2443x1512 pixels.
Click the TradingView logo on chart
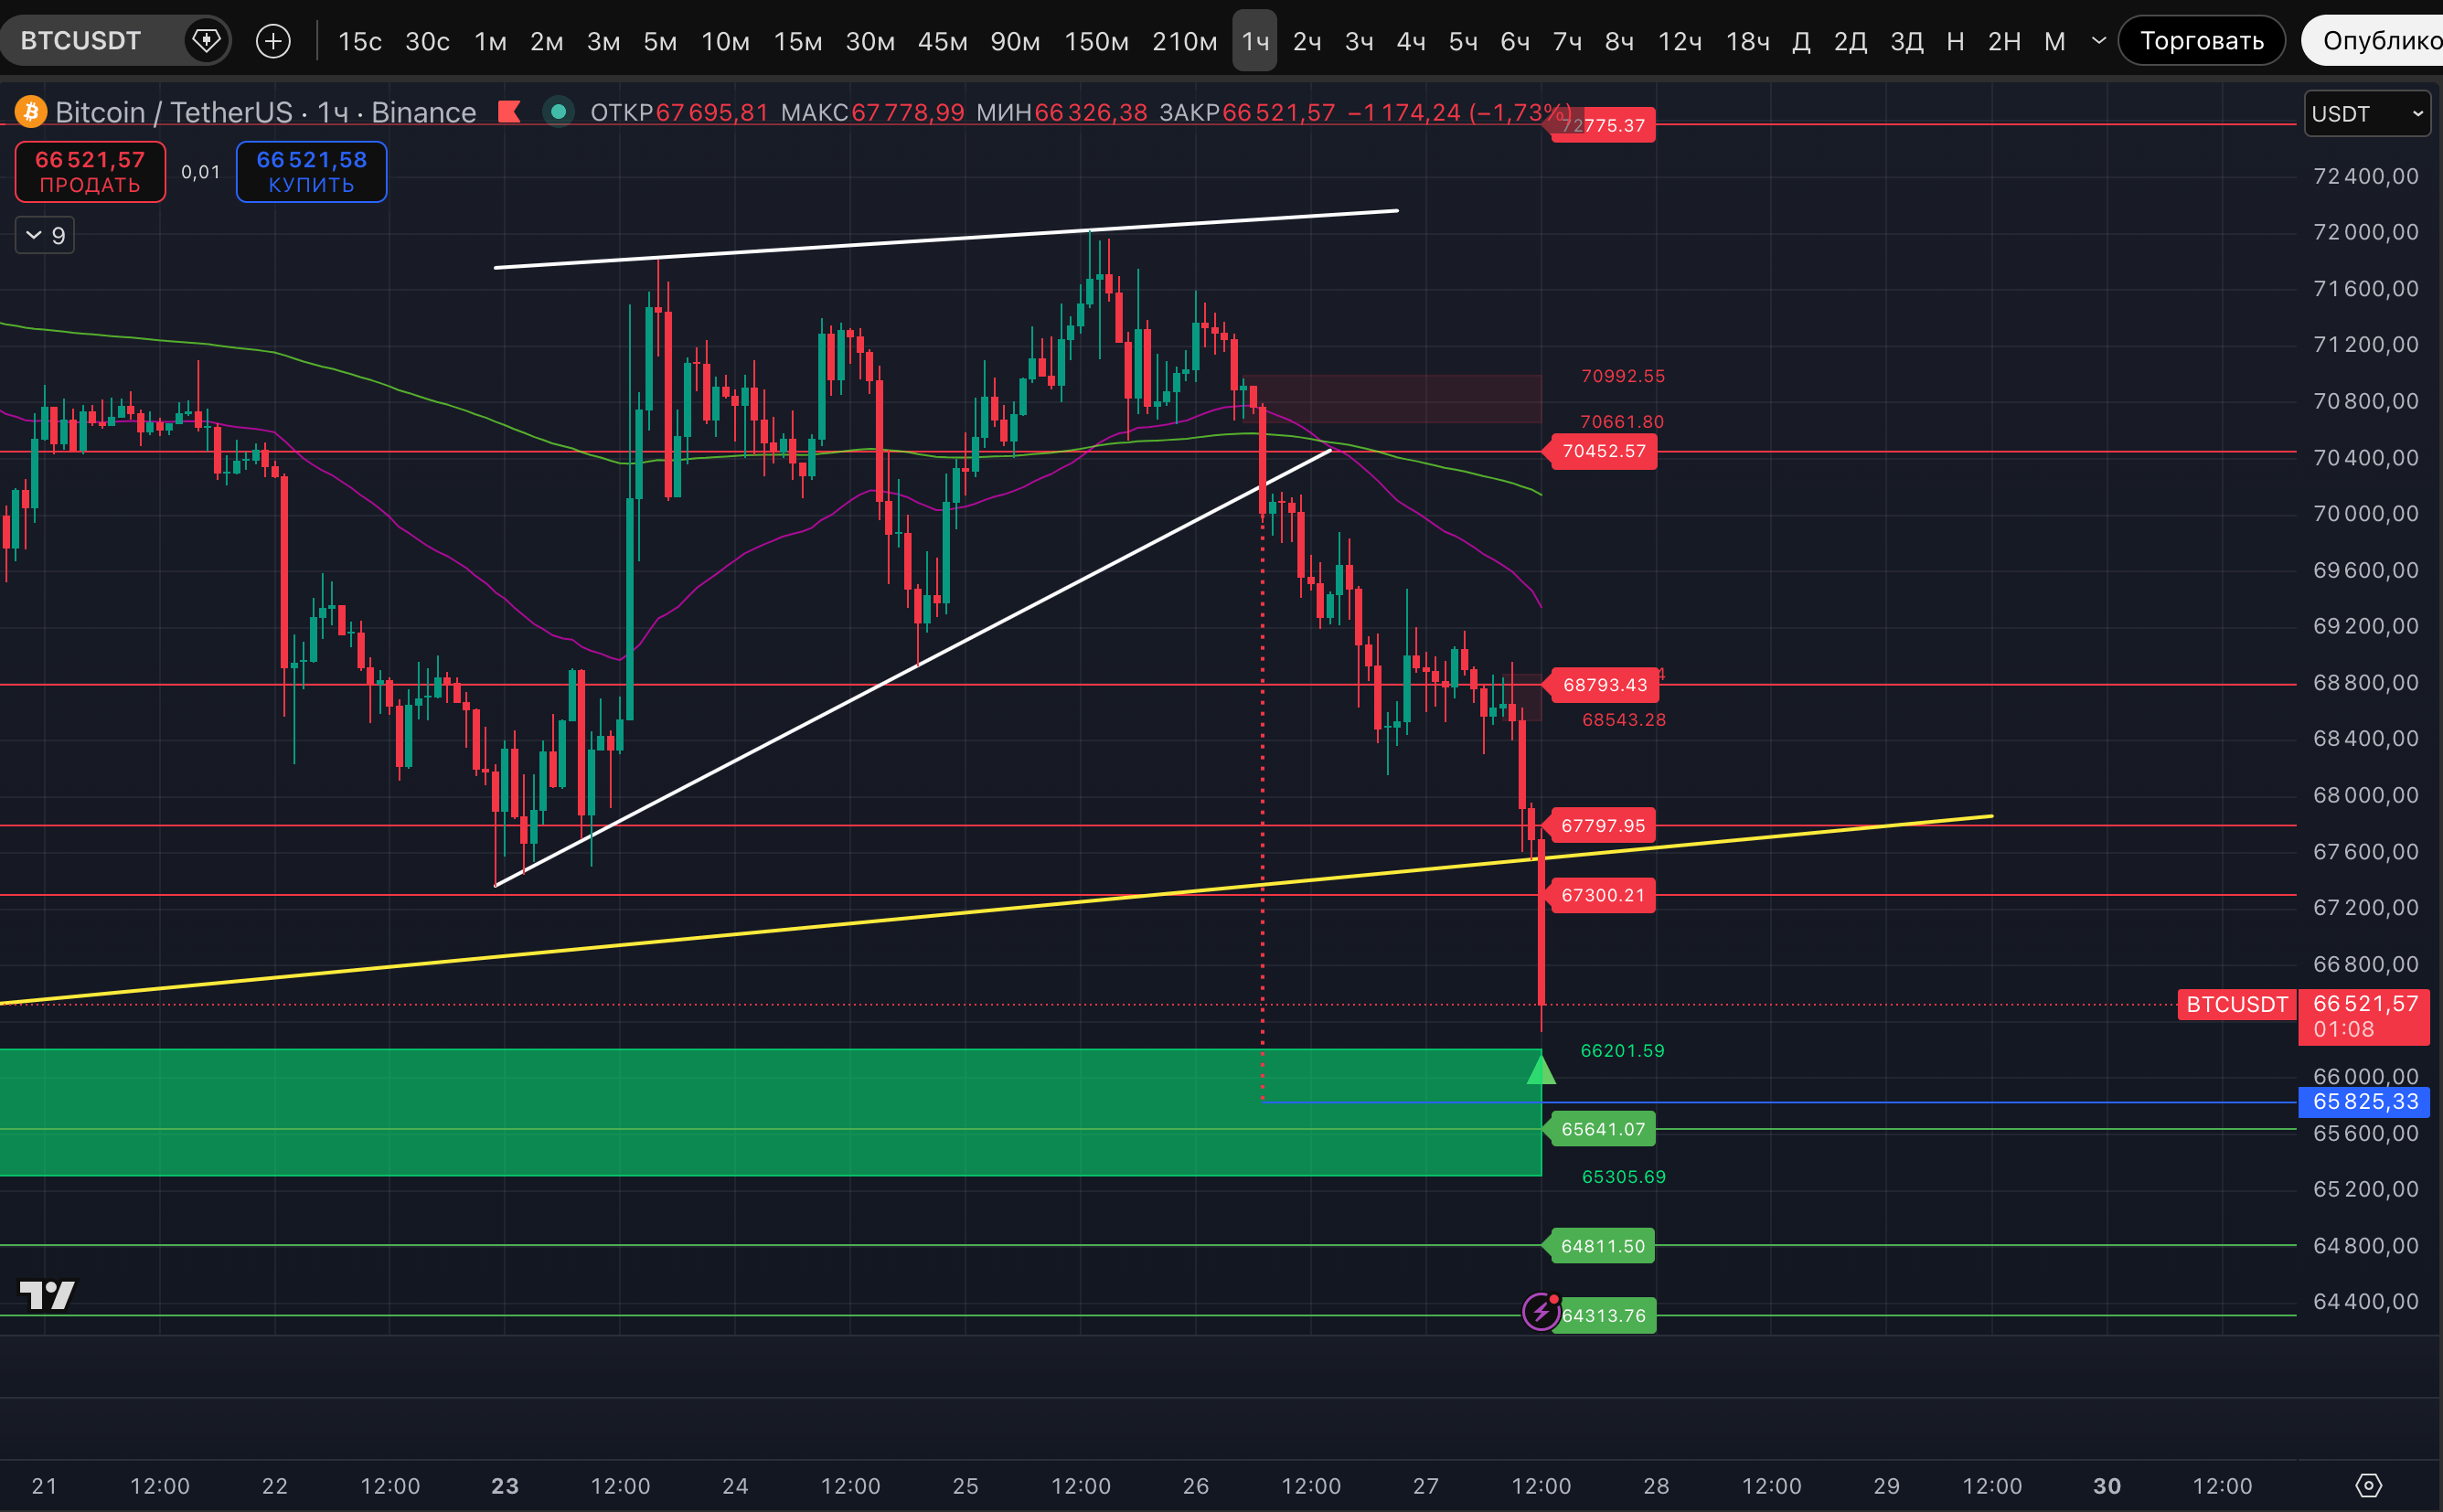47,1295
